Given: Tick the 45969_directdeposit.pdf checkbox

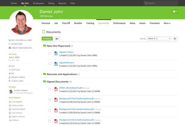Looking at the screenshot, I should (x=50, y=89).
